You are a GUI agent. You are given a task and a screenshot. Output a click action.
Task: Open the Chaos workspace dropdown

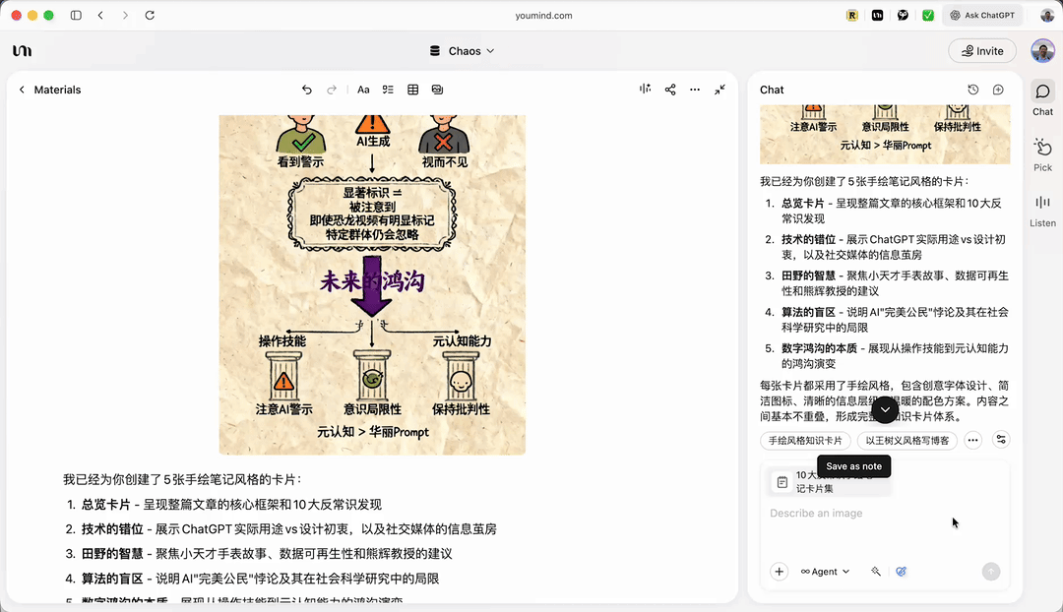pyautogui.click(x=462, y=51)
